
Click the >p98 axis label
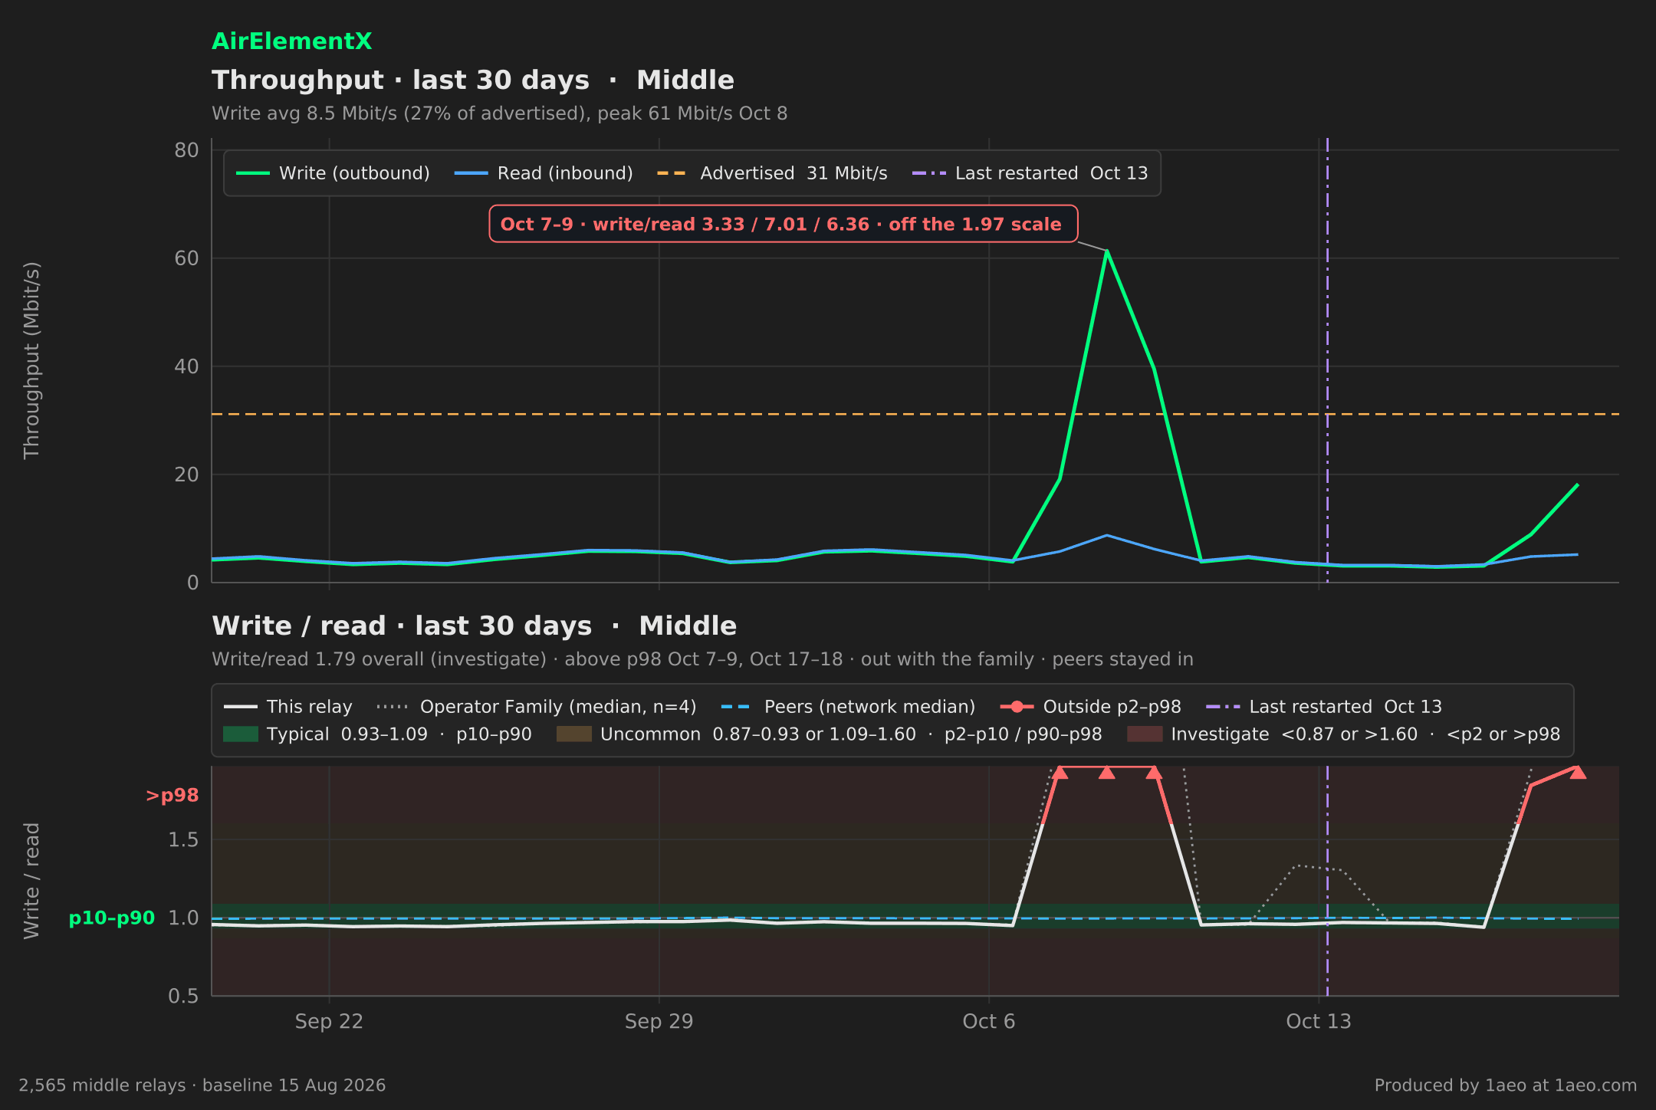coord(172,796)
